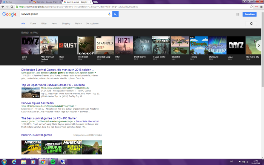Click Unangemessene Bilder melden link
264x165 pixels.
[87, 135]
